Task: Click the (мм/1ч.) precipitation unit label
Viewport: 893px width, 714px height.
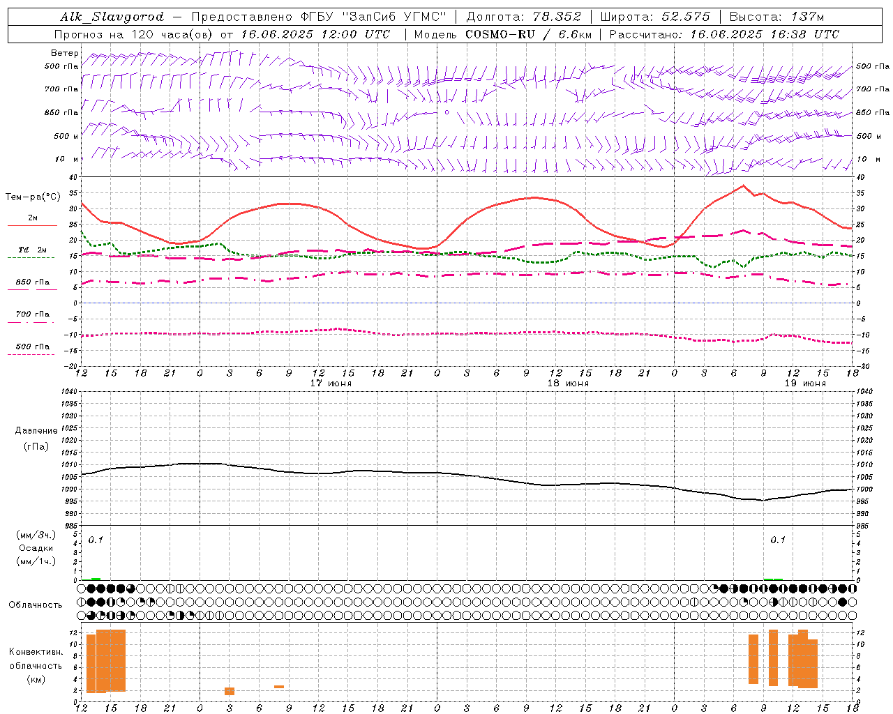Action: [36, 561]
